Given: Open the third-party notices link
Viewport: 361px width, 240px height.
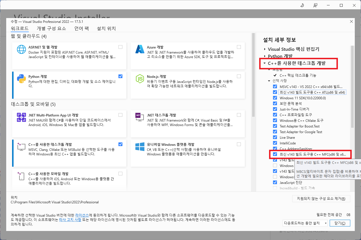Looking at the screenshot, I should click(x=70, y=220).
